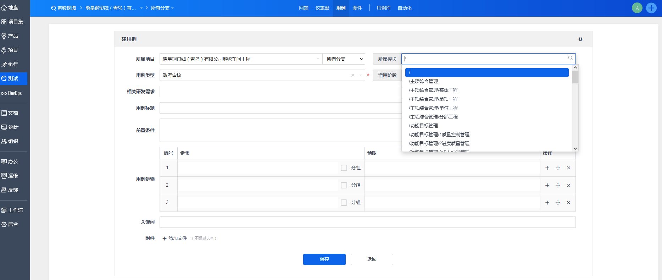Add a step after row 2 with plus icon
Image resolution: width=662 pixels, height=280 pixels.
coord(547,185)
